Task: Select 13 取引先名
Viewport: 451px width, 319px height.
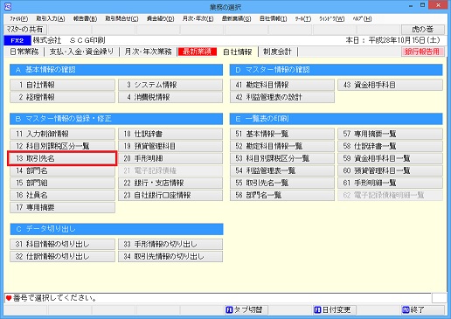Action: click(62, 158)
